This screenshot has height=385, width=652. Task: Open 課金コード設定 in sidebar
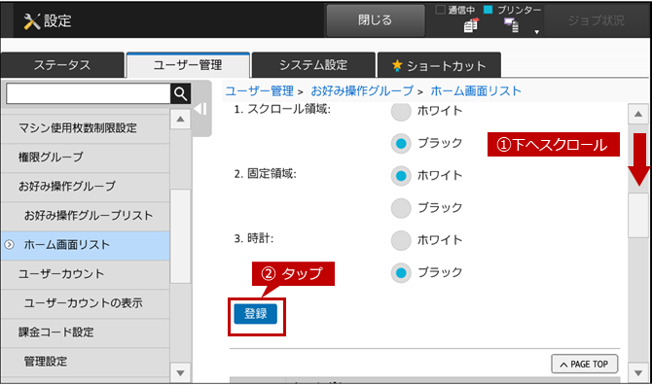(85, 332)
